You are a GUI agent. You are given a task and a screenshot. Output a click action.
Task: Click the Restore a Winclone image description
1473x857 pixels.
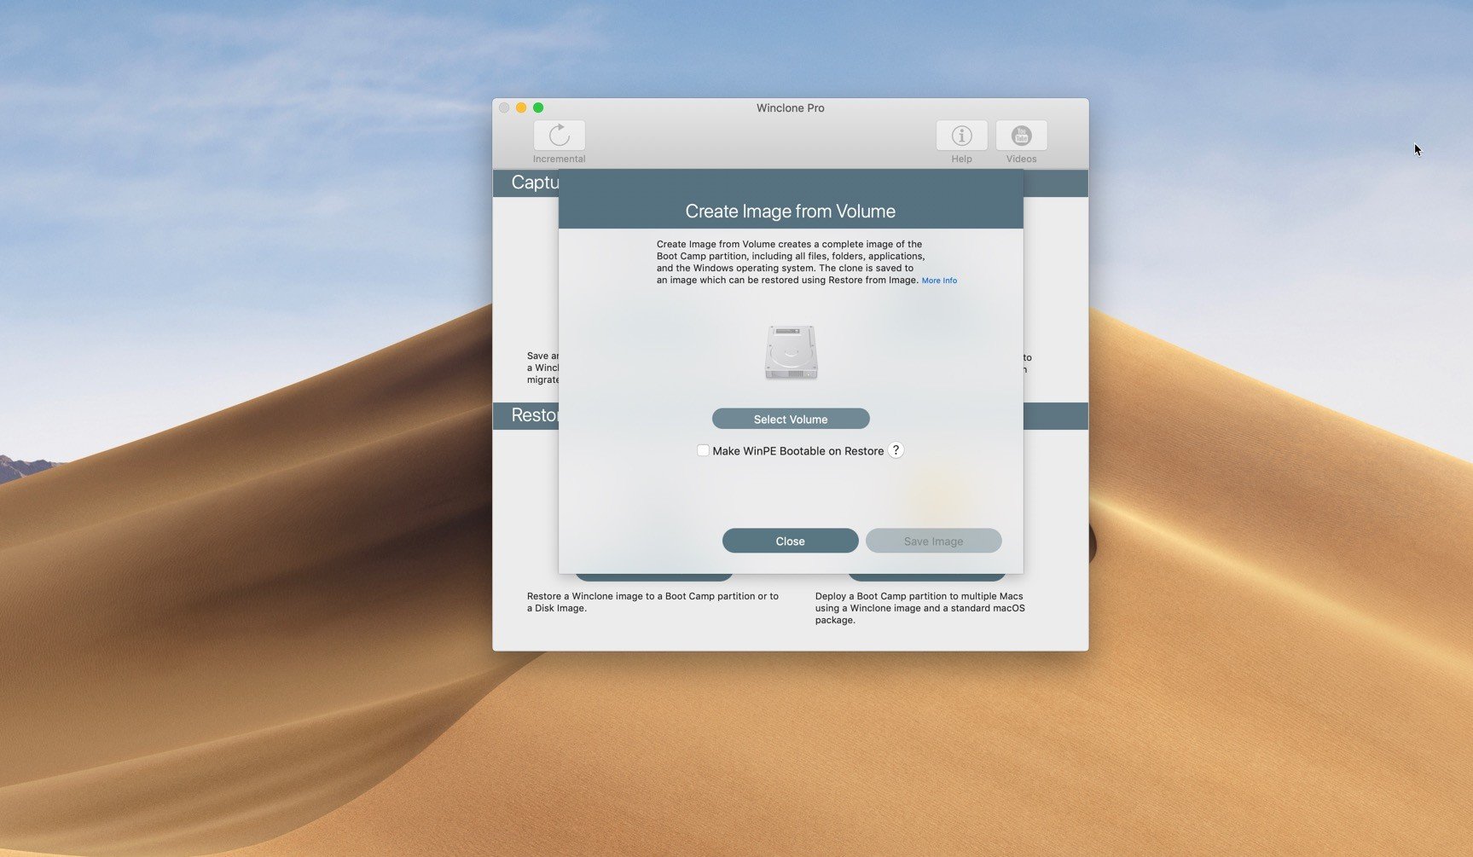click(652, 602)
